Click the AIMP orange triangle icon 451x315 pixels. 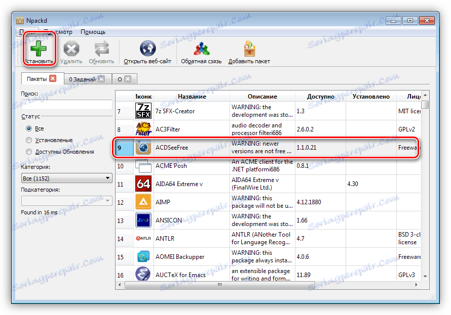pos(143,202)
